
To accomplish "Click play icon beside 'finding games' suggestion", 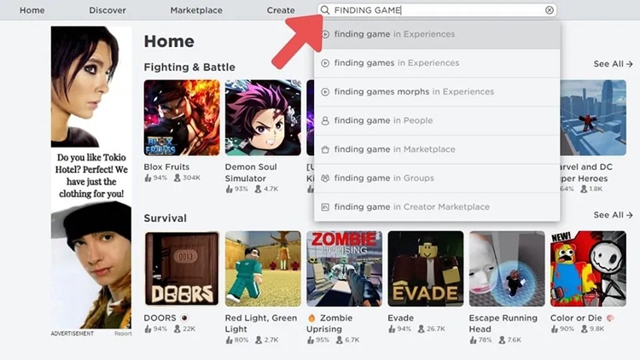I will [325, 63].
